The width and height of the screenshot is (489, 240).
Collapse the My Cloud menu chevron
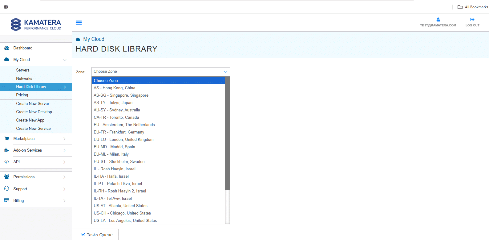click(65, 60)
